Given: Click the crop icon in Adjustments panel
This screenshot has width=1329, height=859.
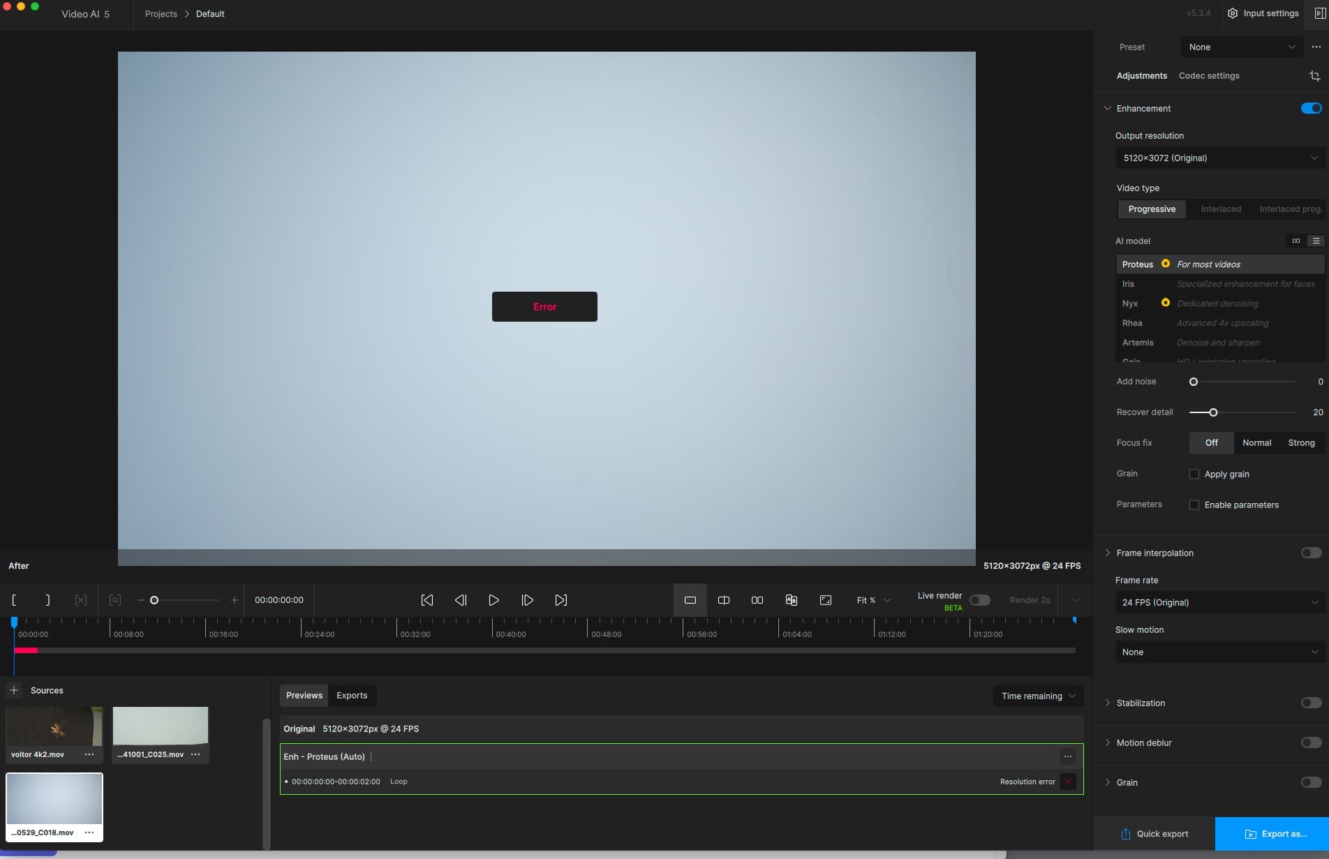Looking at the screenshot, I should [1314, 76].
